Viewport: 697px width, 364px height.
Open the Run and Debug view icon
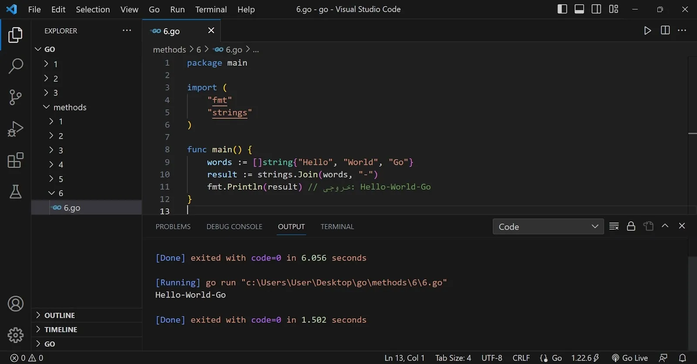pos(15,129)
